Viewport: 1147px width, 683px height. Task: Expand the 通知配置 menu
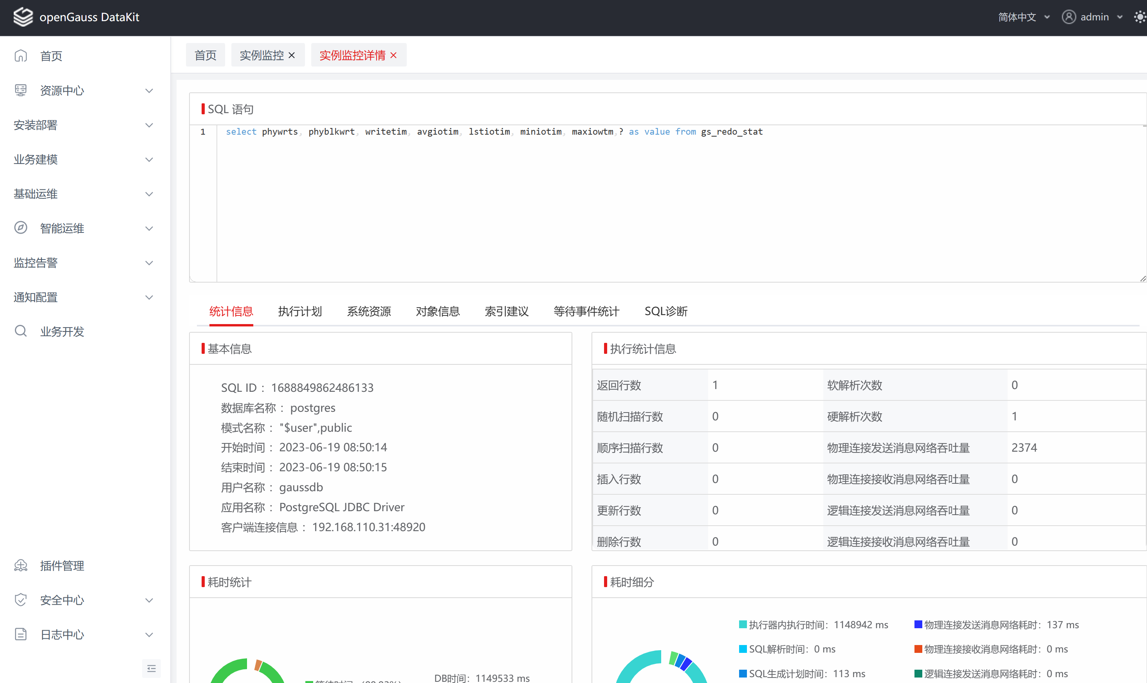149,297
